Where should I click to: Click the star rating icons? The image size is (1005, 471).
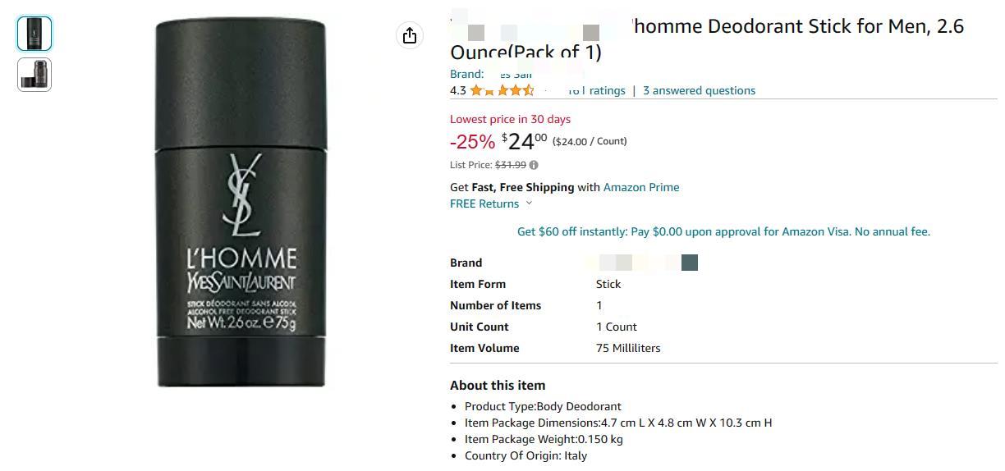click(502, 90)
